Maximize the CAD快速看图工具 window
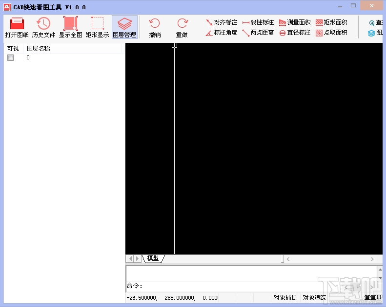 click(353, 6)
